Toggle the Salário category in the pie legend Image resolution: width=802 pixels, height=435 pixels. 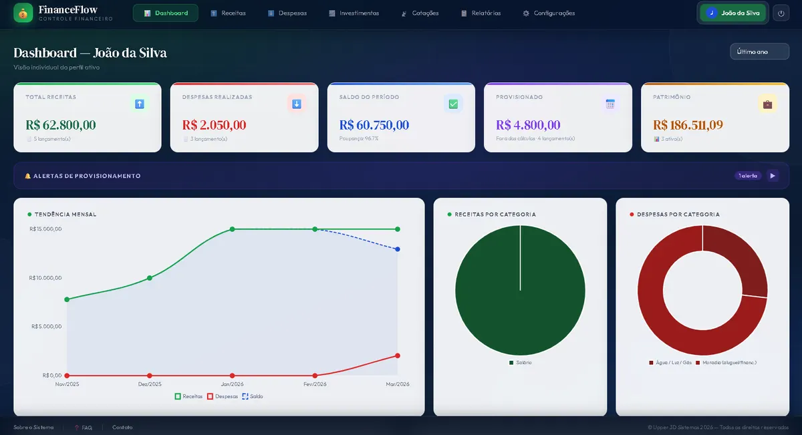[520, 362]
